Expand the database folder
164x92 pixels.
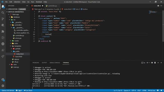pos(16,17)
